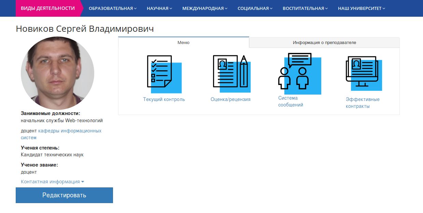Follow the кафедры информационных систем link

pyautogui.click(x=70, y=131)
